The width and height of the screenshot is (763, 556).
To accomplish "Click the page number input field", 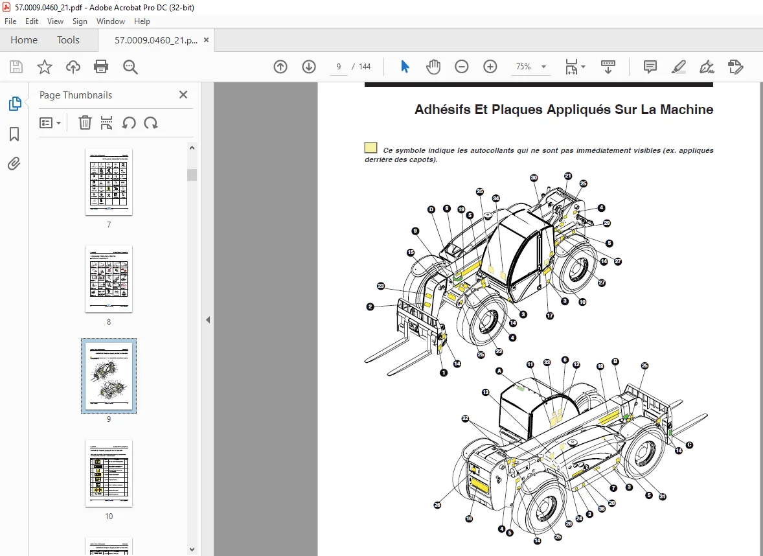I will point(339,67).
